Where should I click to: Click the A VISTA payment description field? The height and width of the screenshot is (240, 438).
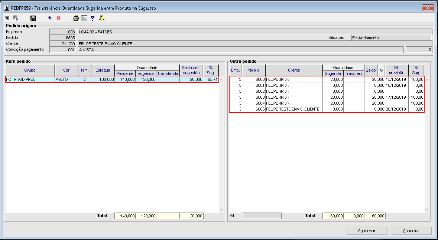(x=240, y=50)
